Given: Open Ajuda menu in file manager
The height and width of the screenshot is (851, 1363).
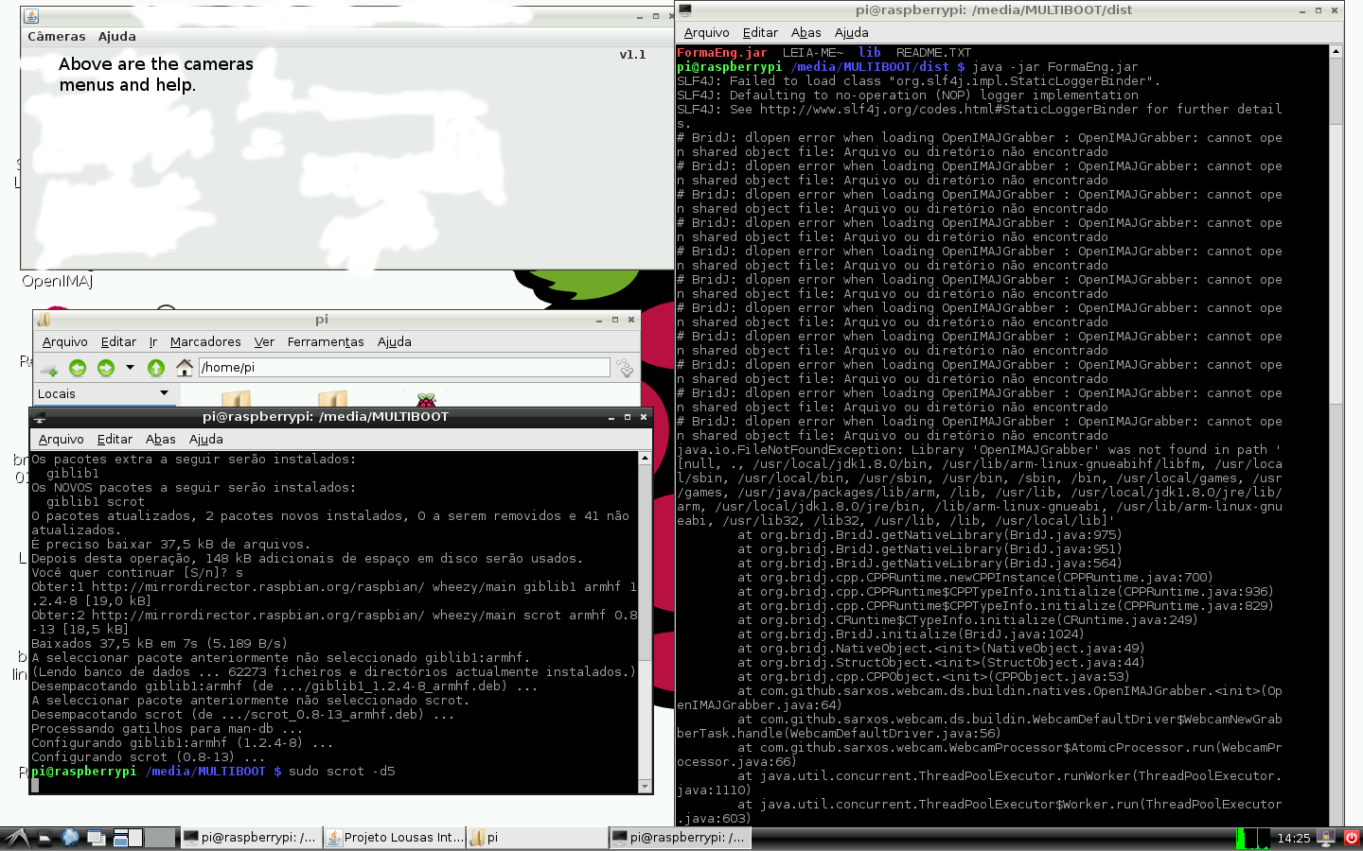Looking at the screenshot, I should click(395, 341).
